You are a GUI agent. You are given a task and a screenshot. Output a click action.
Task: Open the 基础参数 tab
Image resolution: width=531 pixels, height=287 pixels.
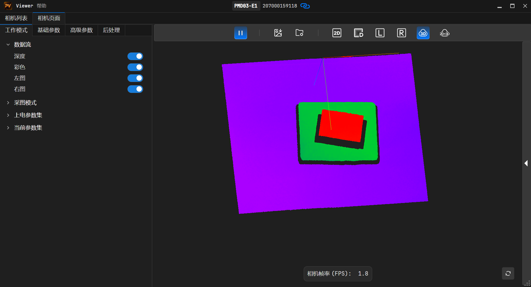pos(49,30)
